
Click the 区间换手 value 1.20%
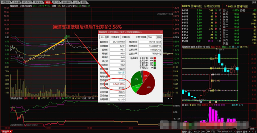coord(117,80)
